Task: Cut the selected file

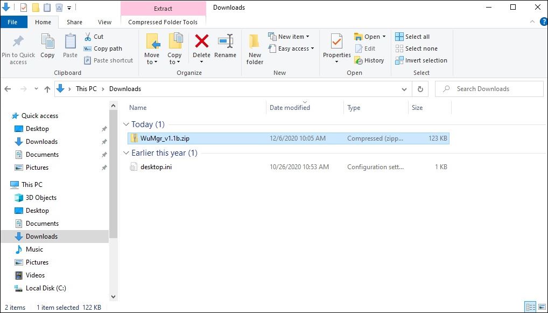Action: pyautogui.click(x=94, y=37)
